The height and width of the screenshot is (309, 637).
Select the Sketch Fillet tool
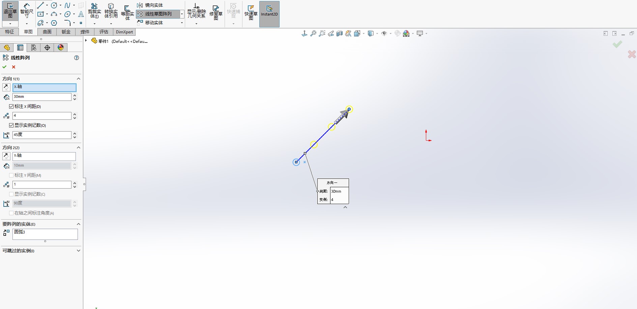67,23
